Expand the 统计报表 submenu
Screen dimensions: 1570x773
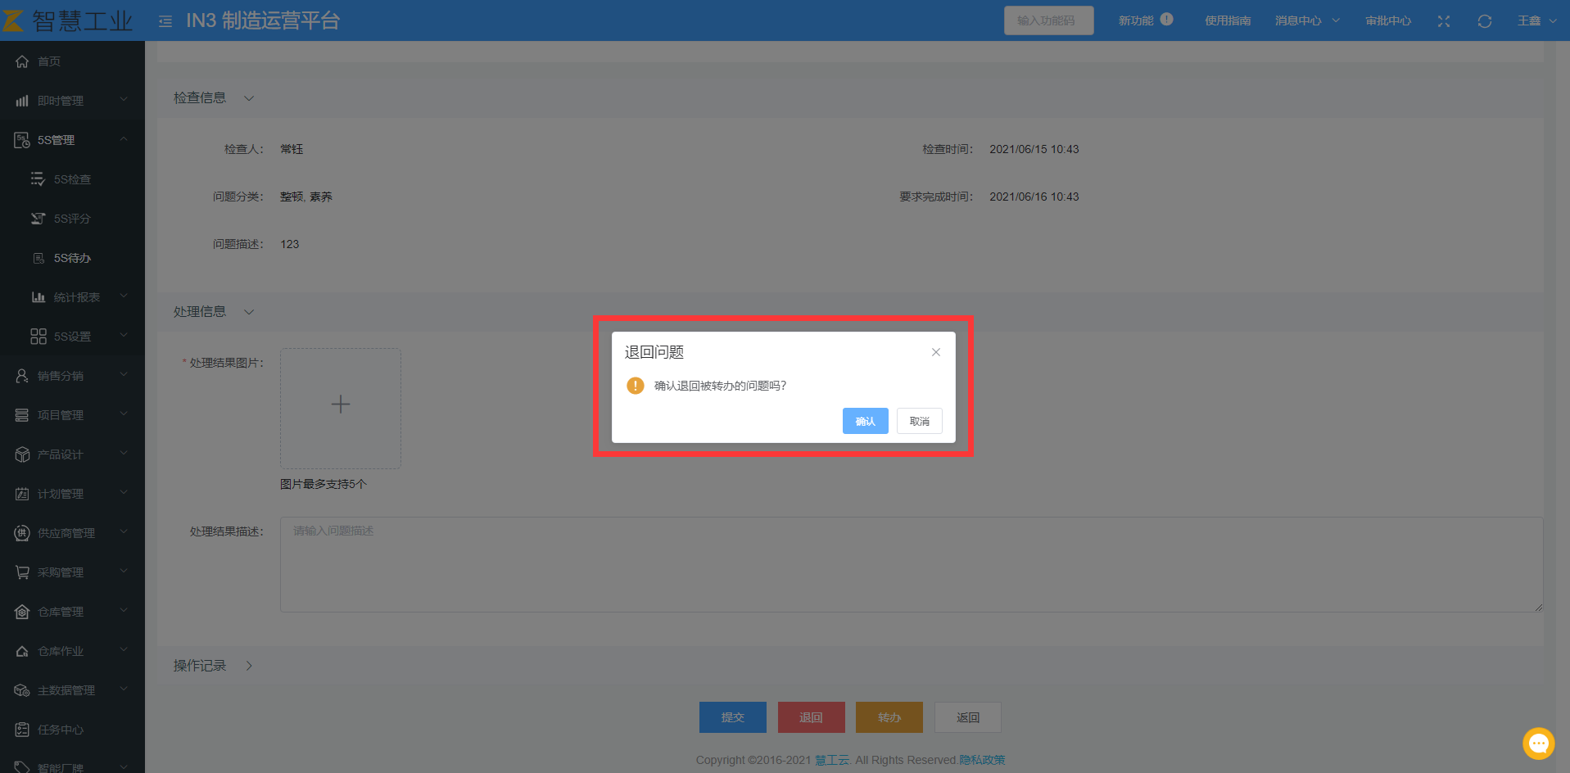tap(77, 297)
